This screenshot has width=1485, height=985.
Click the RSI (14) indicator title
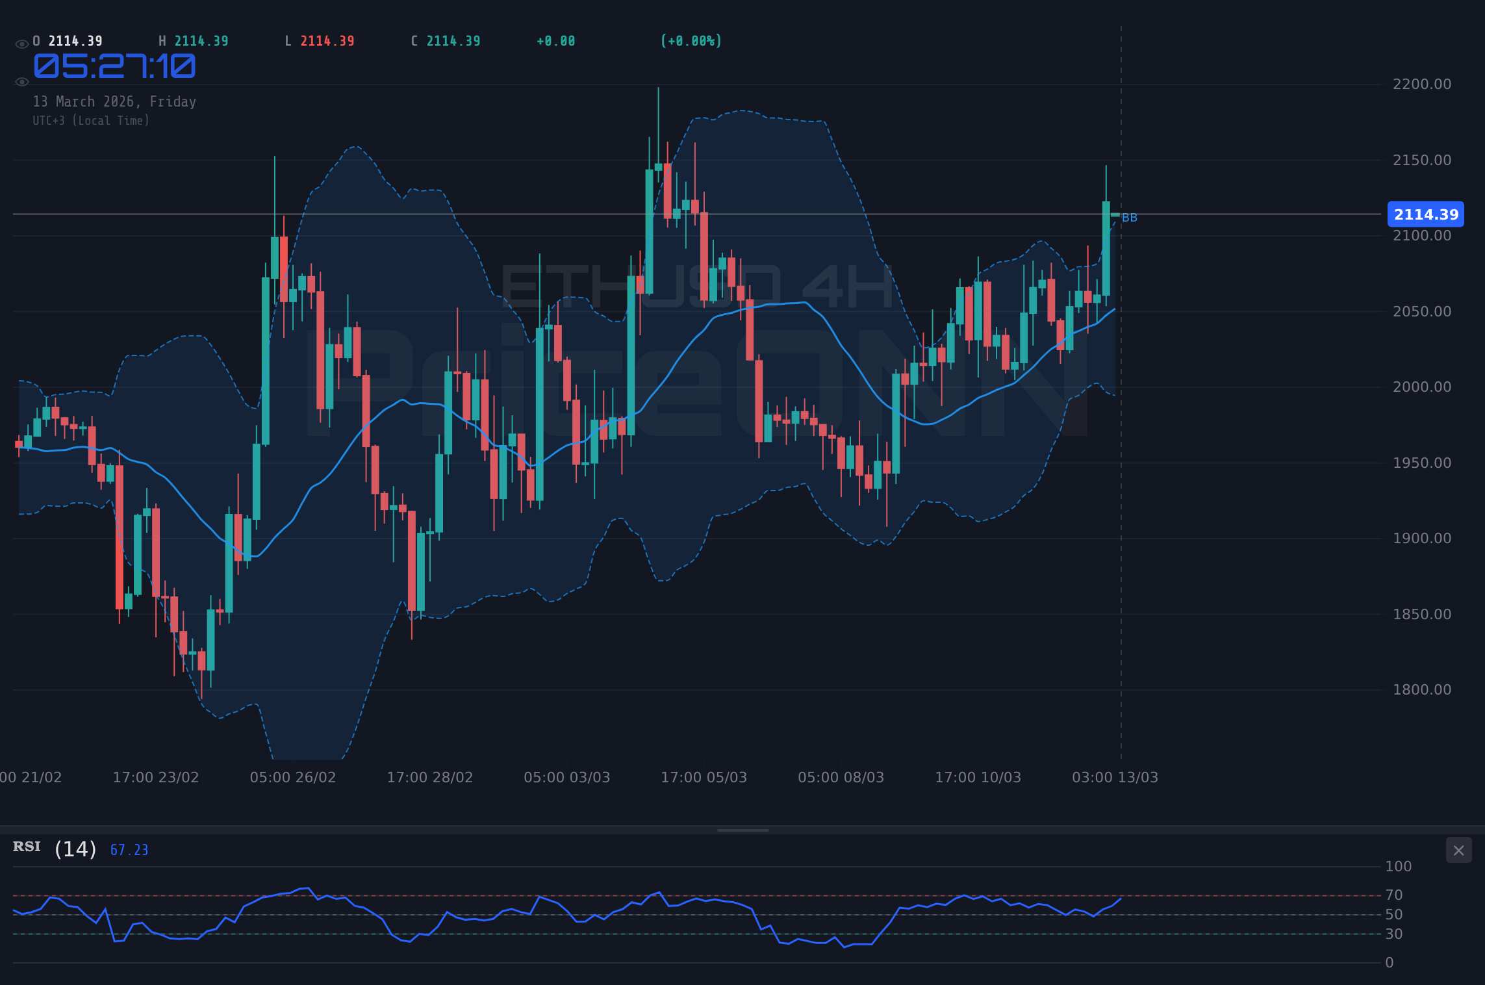click(55, 849)
